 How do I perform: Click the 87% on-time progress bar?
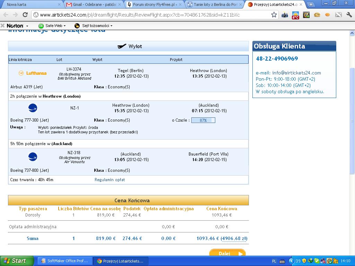pyautogui.click(x=203, y=120)
